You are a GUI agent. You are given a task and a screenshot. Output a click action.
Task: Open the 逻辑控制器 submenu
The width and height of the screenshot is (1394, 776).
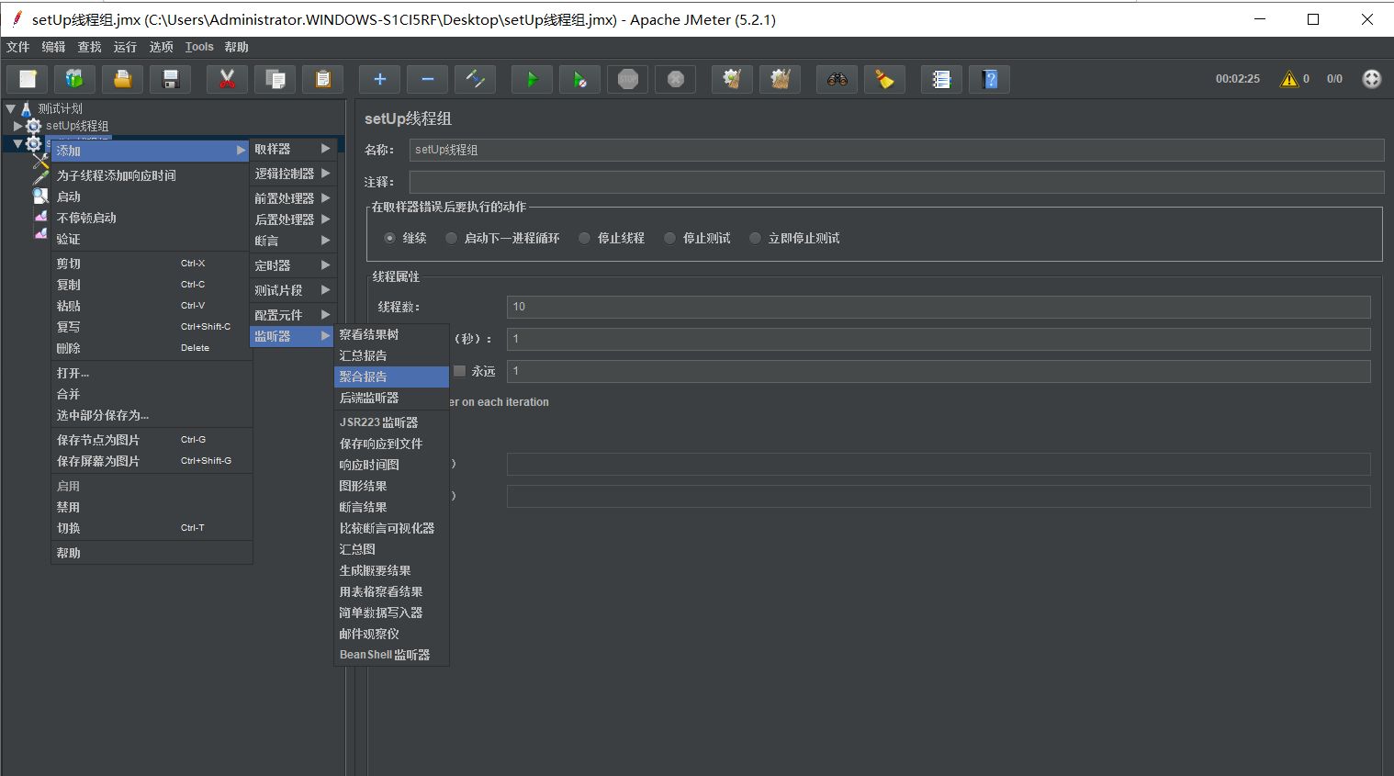[x=293, y=174]
